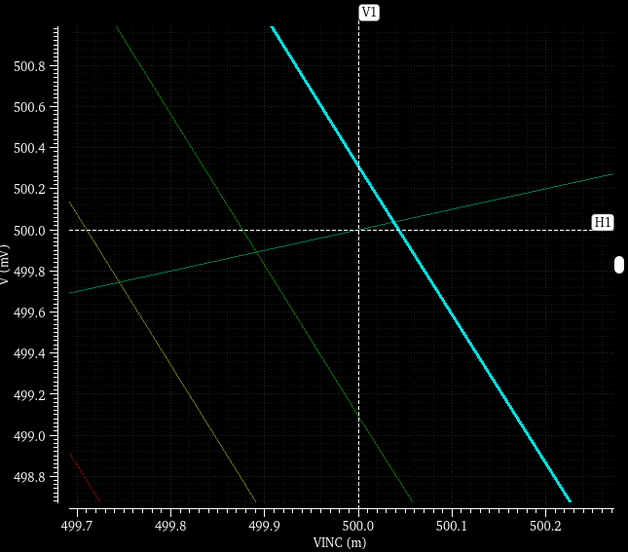628x552 pixels.
Task: Select the yellow trace line
Action: pos(163,351)
